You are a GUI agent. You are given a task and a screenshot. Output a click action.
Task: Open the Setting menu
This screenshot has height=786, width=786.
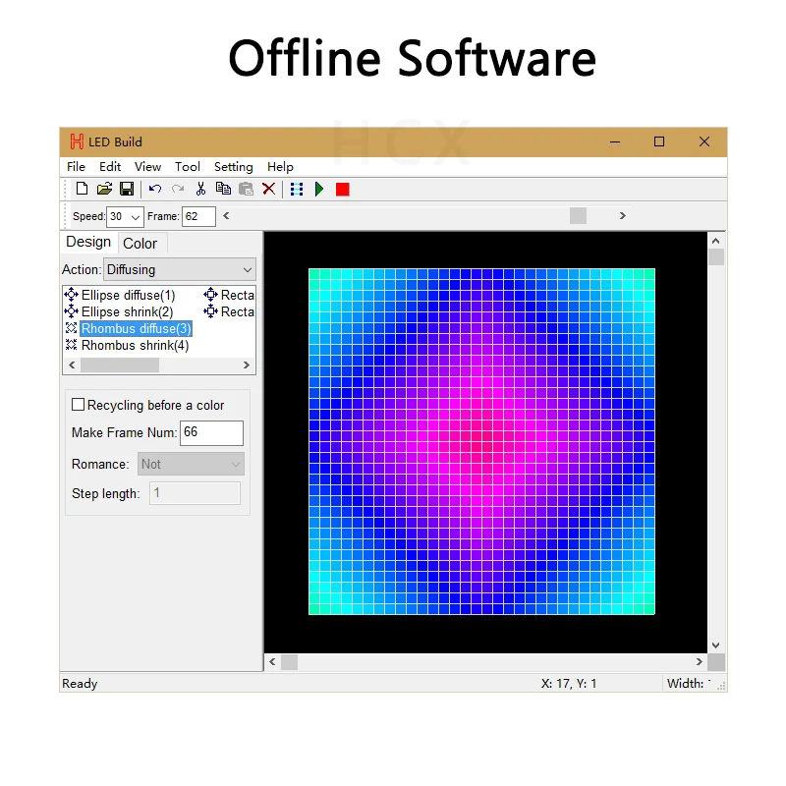click(x=234, y=167)
